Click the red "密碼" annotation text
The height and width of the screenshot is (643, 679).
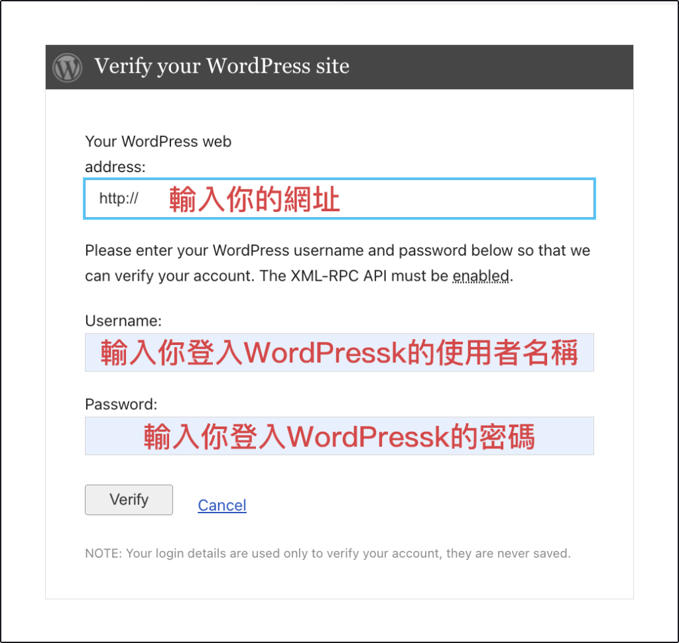point(507,437)
